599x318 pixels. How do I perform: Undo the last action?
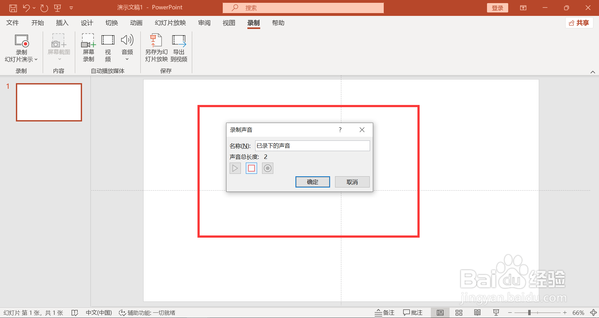26,8
